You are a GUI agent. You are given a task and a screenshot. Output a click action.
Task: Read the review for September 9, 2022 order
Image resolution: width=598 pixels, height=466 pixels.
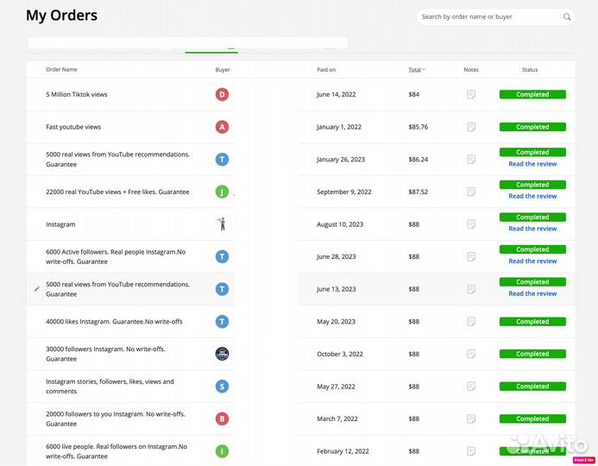coord(532,197)
